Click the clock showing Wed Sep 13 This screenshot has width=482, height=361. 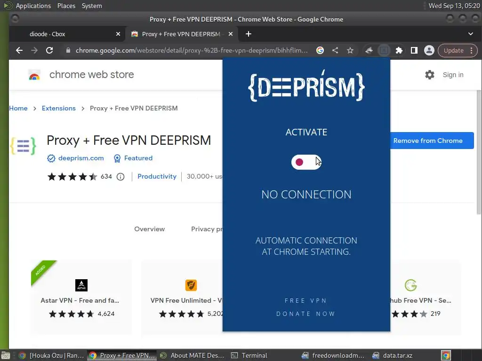point(454,6)
